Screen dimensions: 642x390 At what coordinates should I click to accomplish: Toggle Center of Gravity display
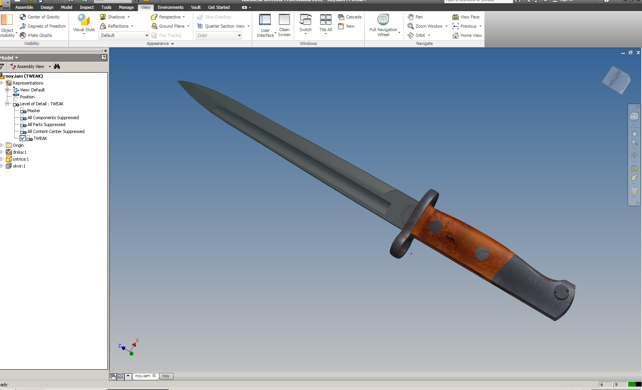tap(40, 17)
